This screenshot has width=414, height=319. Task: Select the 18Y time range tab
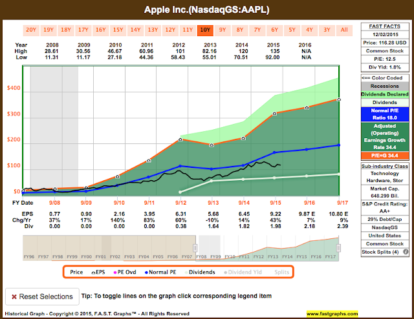click(66, 30)
